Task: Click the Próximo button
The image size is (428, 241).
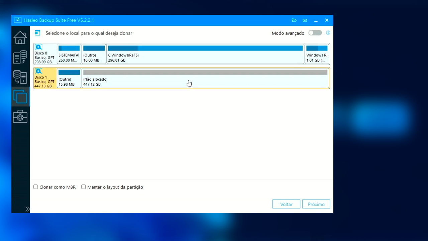Action: point(316,204)
